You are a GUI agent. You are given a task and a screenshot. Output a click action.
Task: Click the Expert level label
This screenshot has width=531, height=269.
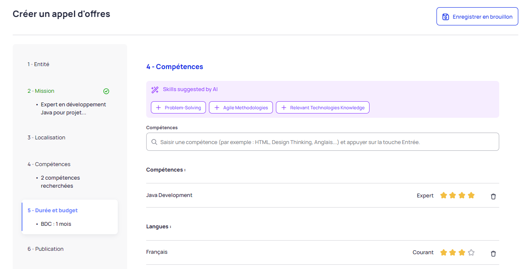pyautogui.click(x=425, y=196)
